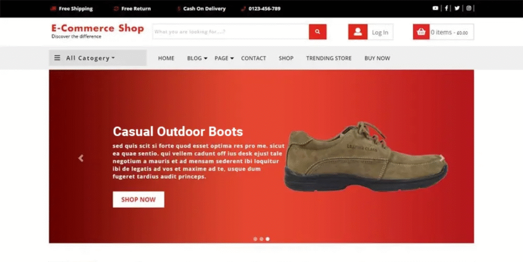
Task: Select the second carousel dot
Action: (261, 239)
